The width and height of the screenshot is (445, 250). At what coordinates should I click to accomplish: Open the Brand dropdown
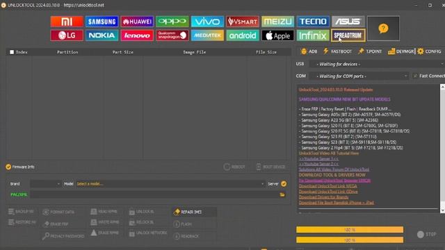click(x=45, y=184)
